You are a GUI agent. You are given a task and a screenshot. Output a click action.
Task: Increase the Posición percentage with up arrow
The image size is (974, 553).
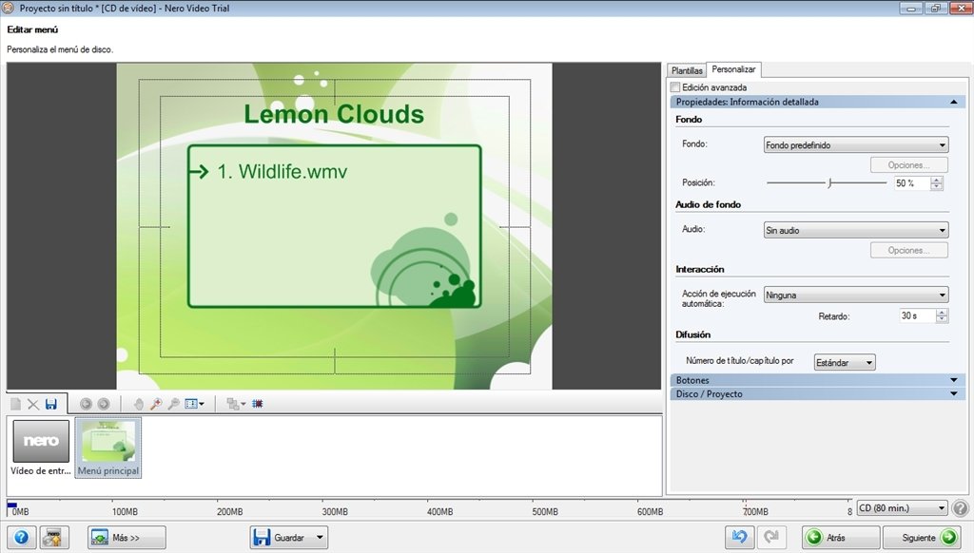pos(937,180)
